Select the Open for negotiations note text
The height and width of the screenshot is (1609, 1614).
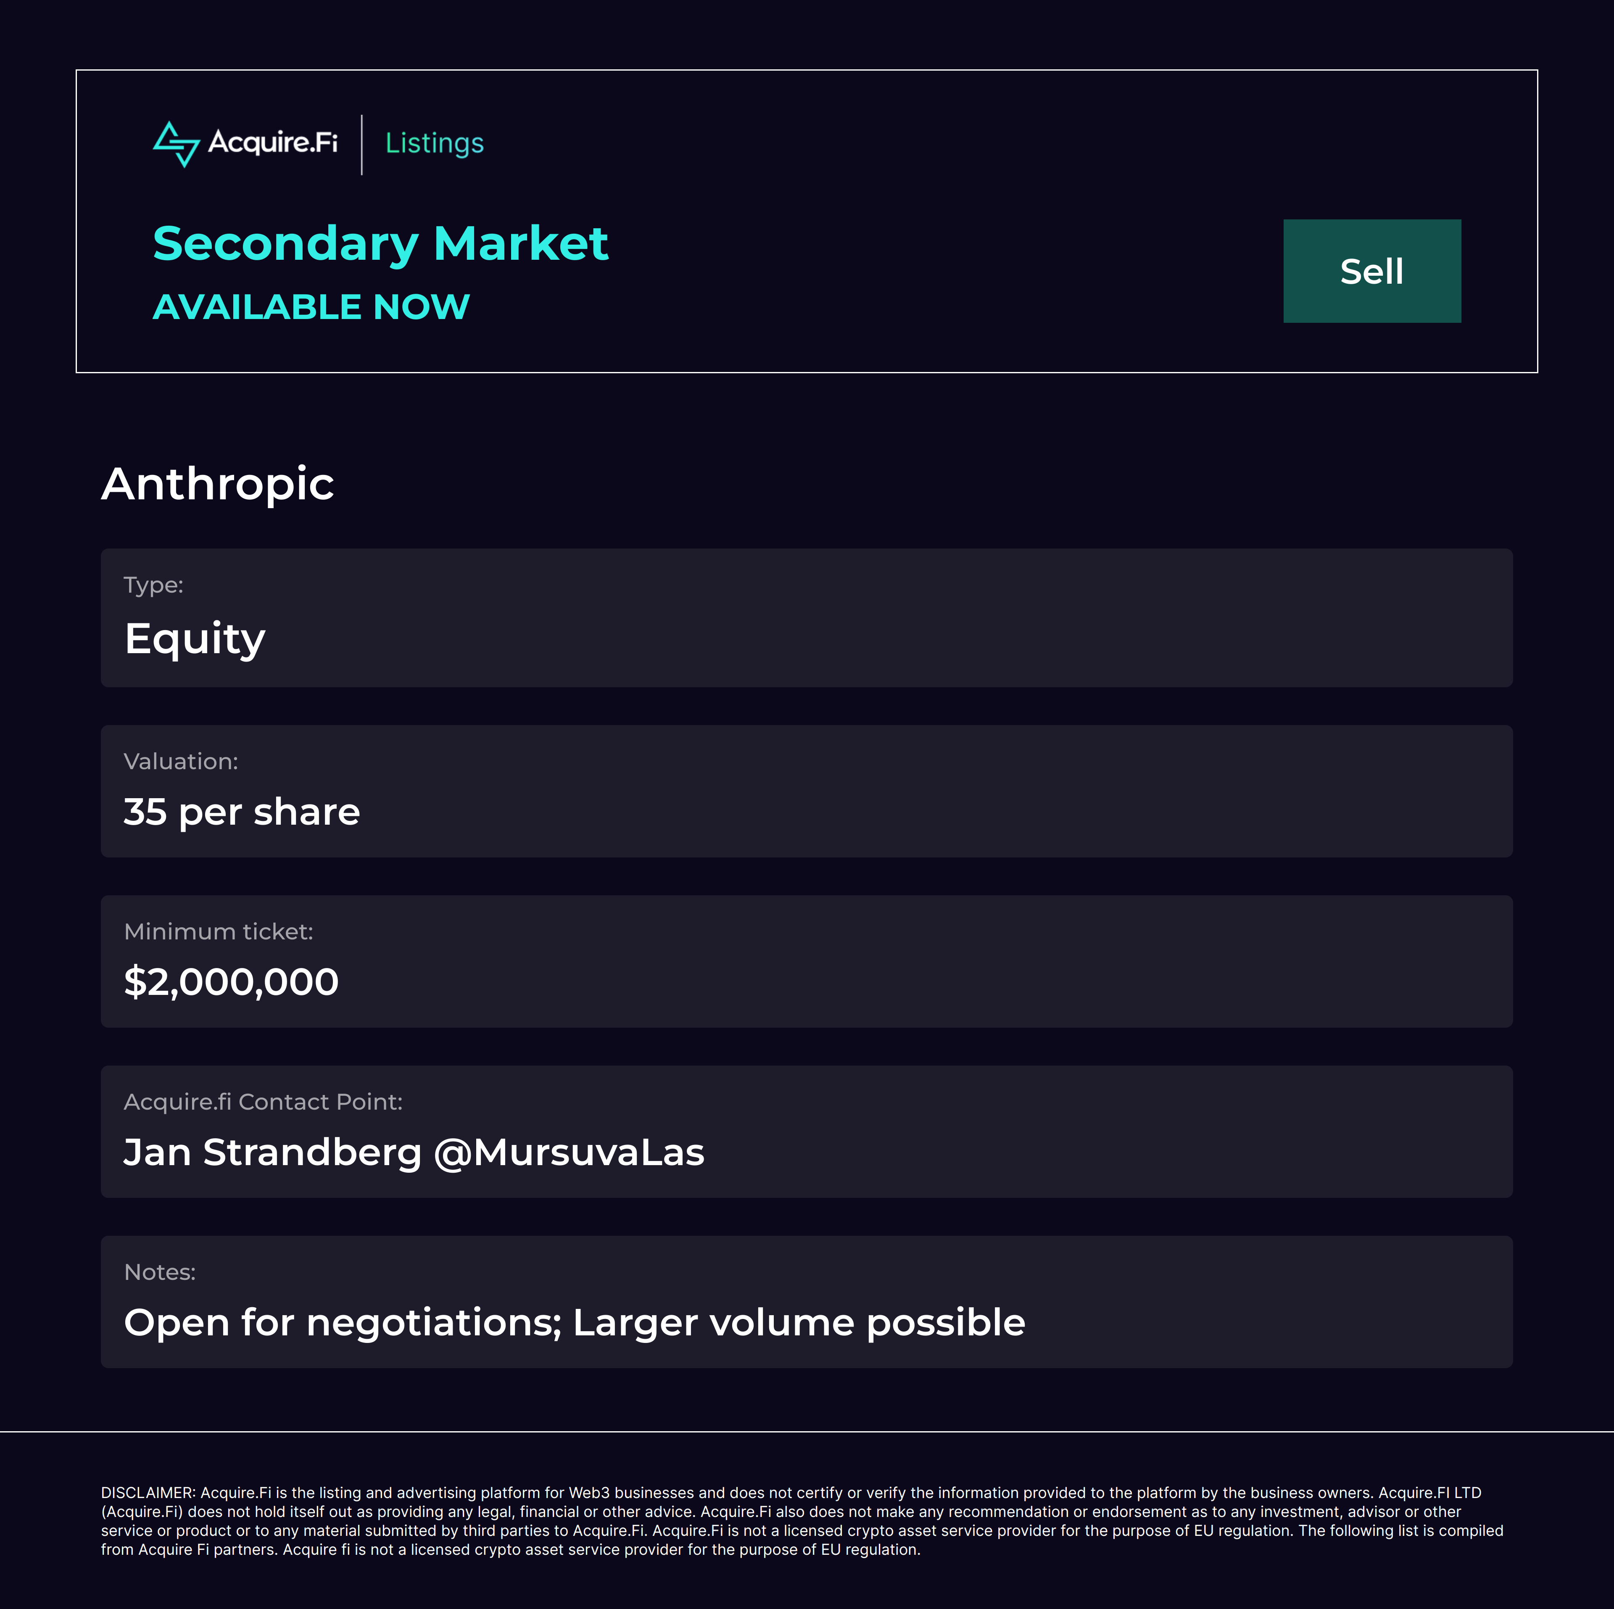tap(574, 1322)
